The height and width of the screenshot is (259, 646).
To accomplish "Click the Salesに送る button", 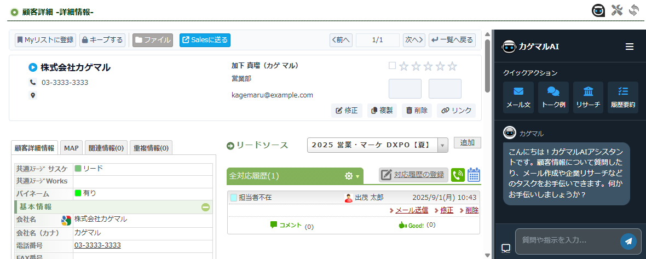I will tap(205, 40).
